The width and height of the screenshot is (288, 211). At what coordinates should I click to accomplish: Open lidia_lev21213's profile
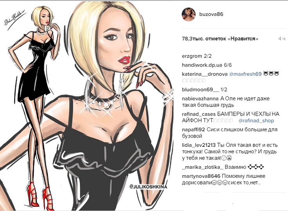coord(199,145)
